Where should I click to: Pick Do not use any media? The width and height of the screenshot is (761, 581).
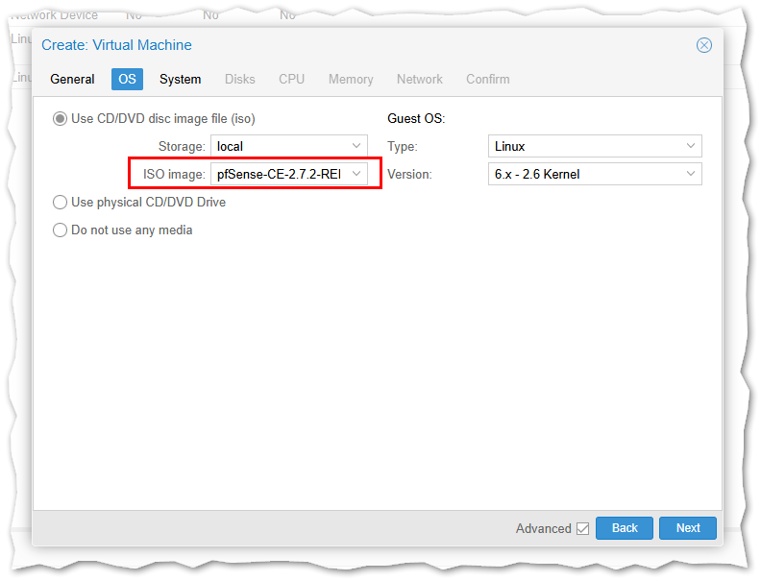point(61,230)
